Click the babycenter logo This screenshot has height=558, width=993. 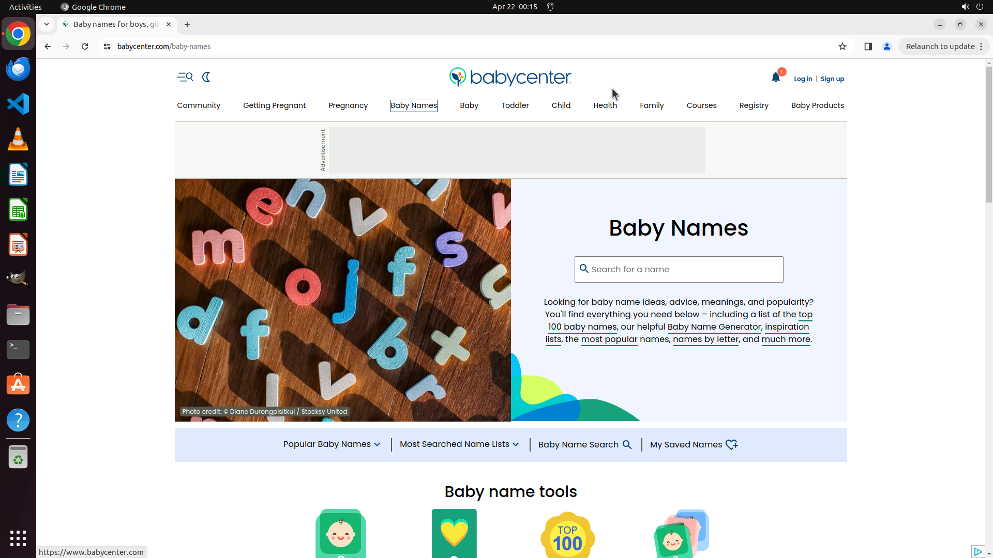(x=510, y=77)
